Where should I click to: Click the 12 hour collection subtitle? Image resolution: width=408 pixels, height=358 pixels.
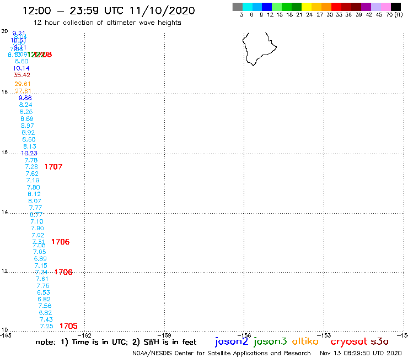pos(107,23)
